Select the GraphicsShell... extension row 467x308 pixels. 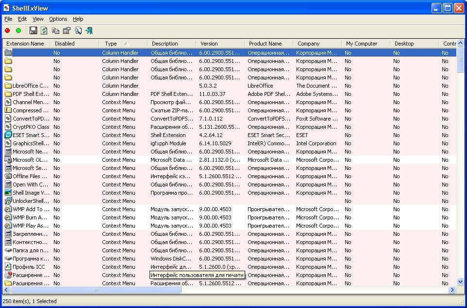(x=229, y=143)
